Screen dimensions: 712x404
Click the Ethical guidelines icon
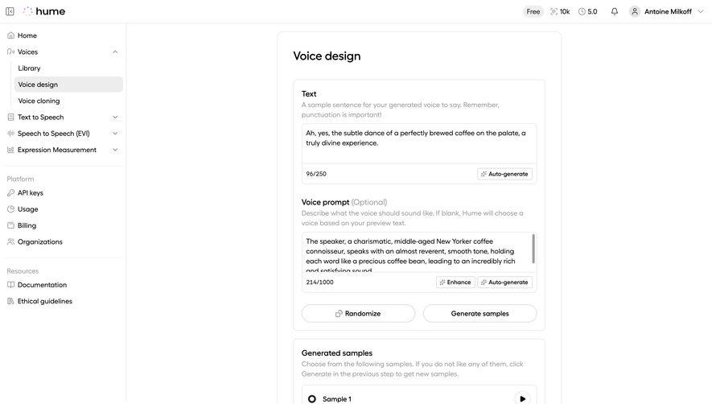coord(11,301)
